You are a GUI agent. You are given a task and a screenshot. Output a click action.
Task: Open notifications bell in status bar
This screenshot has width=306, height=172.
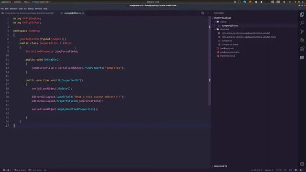301,170
